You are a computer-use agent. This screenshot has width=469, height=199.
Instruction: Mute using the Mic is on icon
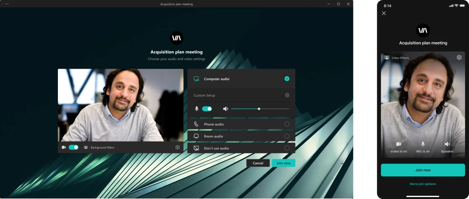pos(423,144)
